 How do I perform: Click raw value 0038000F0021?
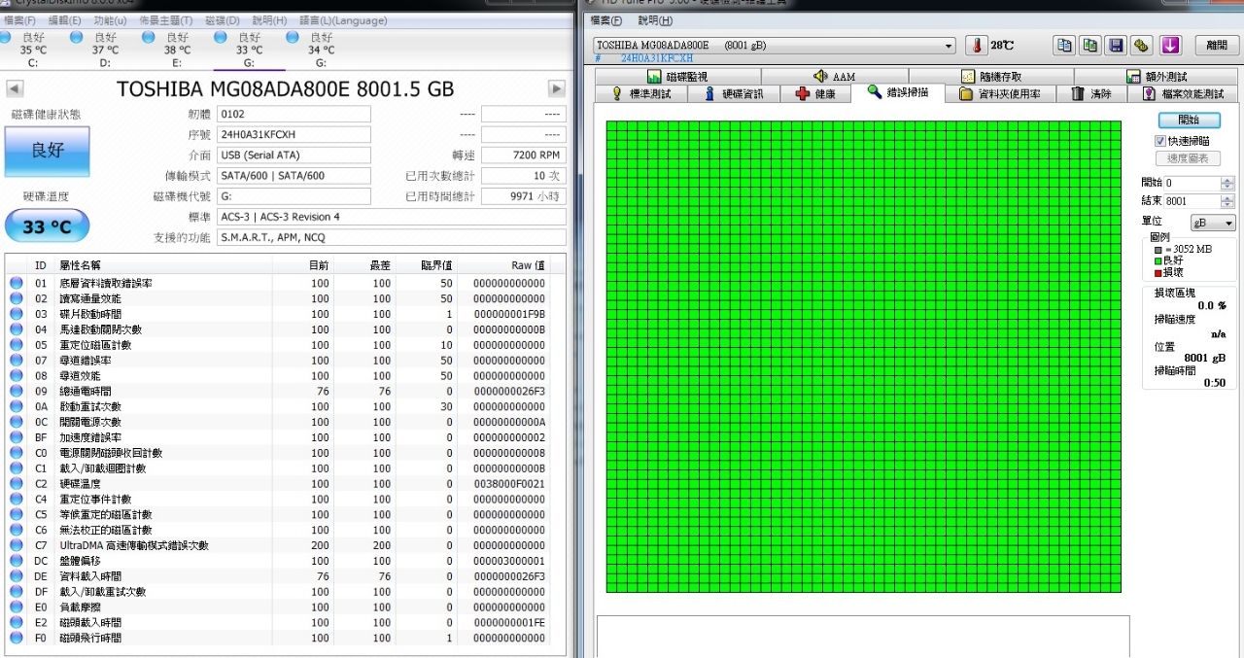click(x=508, y=484)
